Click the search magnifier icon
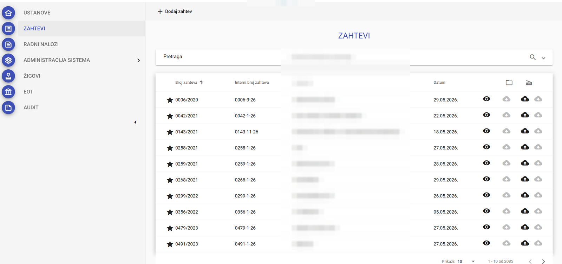The height and width of the screenshot is (264, 562). coord(533,57)
